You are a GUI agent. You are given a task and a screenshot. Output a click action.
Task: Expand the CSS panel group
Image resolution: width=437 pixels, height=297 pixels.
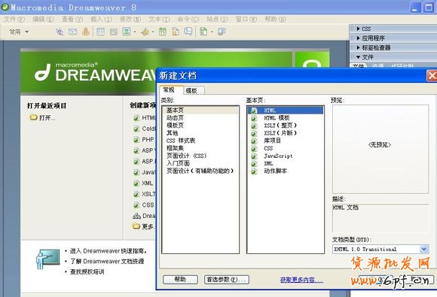[x=359, y=29]
